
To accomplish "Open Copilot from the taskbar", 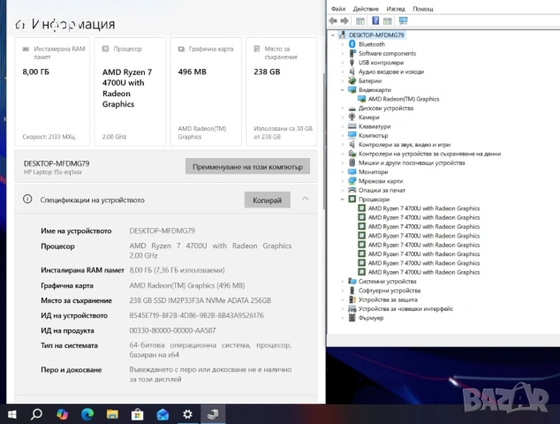I will click(62, 414).
